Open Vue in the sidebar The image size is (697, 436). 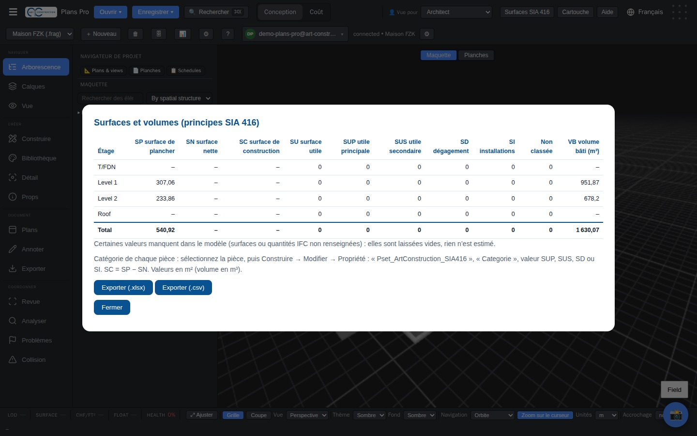(36, 106)
